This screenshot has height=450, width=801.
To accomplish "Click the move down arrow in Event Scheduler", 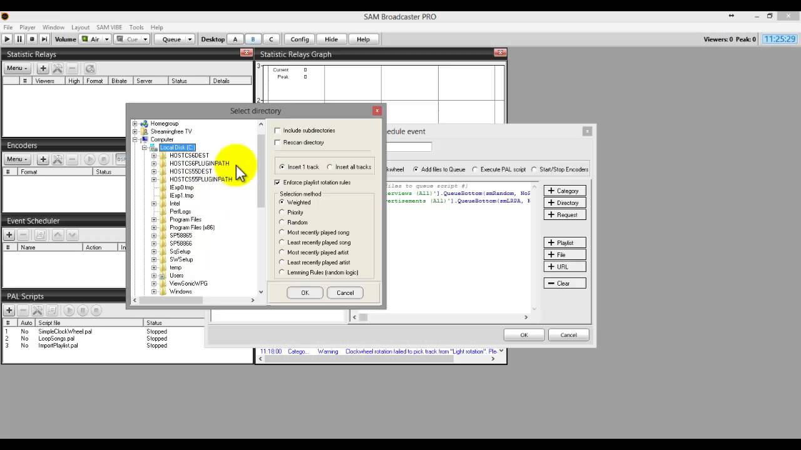I will click(72, 235).
